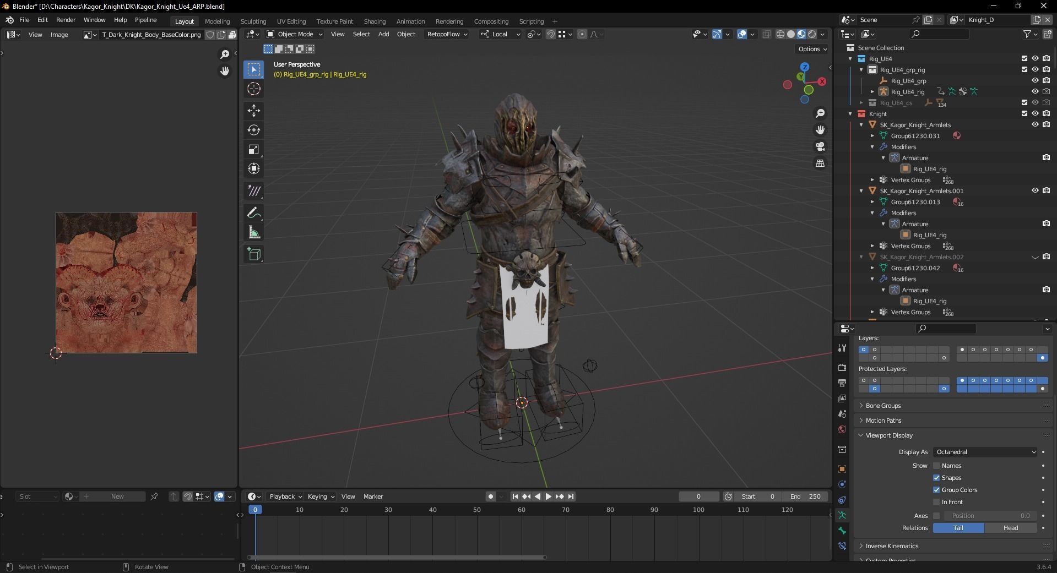Select the Add Cube tool

click(254, 254)
